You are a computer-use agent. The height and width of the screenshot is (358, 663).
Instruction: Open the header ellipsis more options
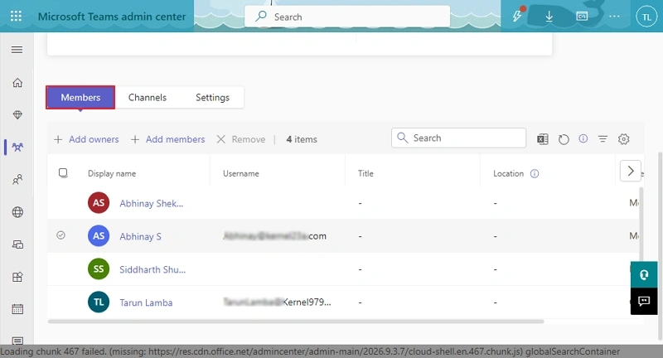pyautogui.click(x=614, y=17)
